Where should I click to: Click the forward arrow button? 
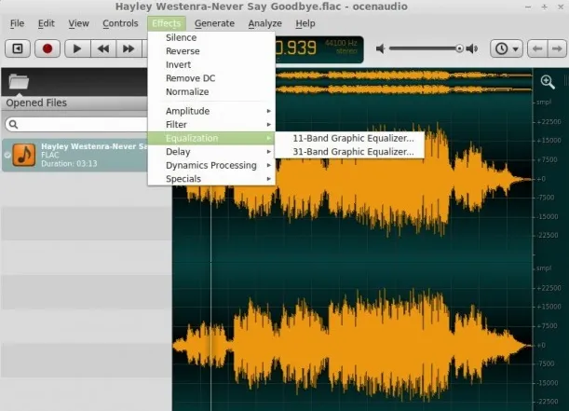coord(557,48)
